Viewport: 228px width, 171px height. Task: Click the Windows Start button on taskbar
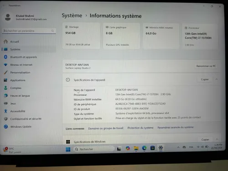[x=68, y=149]
